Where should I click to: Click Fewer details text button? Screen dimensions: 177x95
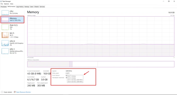(8, 92)
